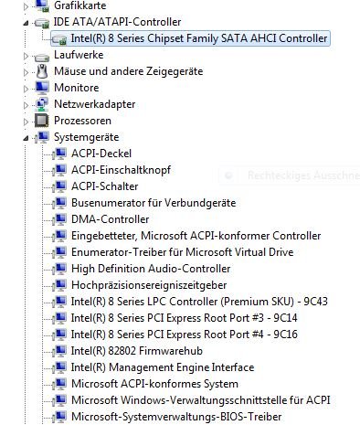Select Mäuse und andere Zeigegeräte label
This screenshot has width=360, height=425.
(x=128, y=71)
